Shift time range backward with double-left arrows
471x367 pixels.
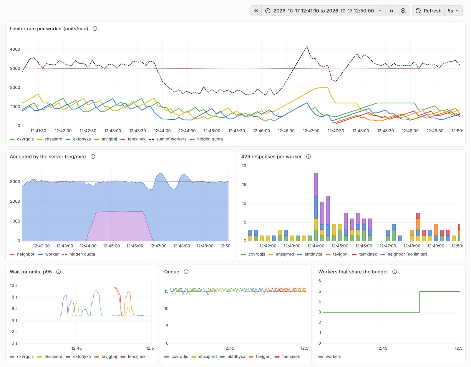[x=256, y=11]
